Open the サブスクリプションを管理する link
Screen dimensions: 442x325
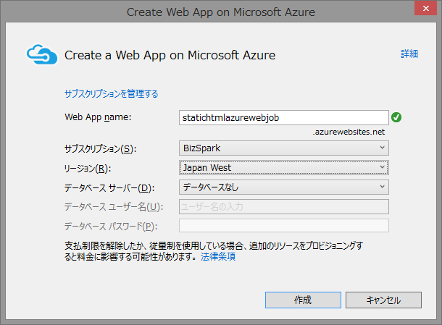pyautogui.click(x=111, y=94)
